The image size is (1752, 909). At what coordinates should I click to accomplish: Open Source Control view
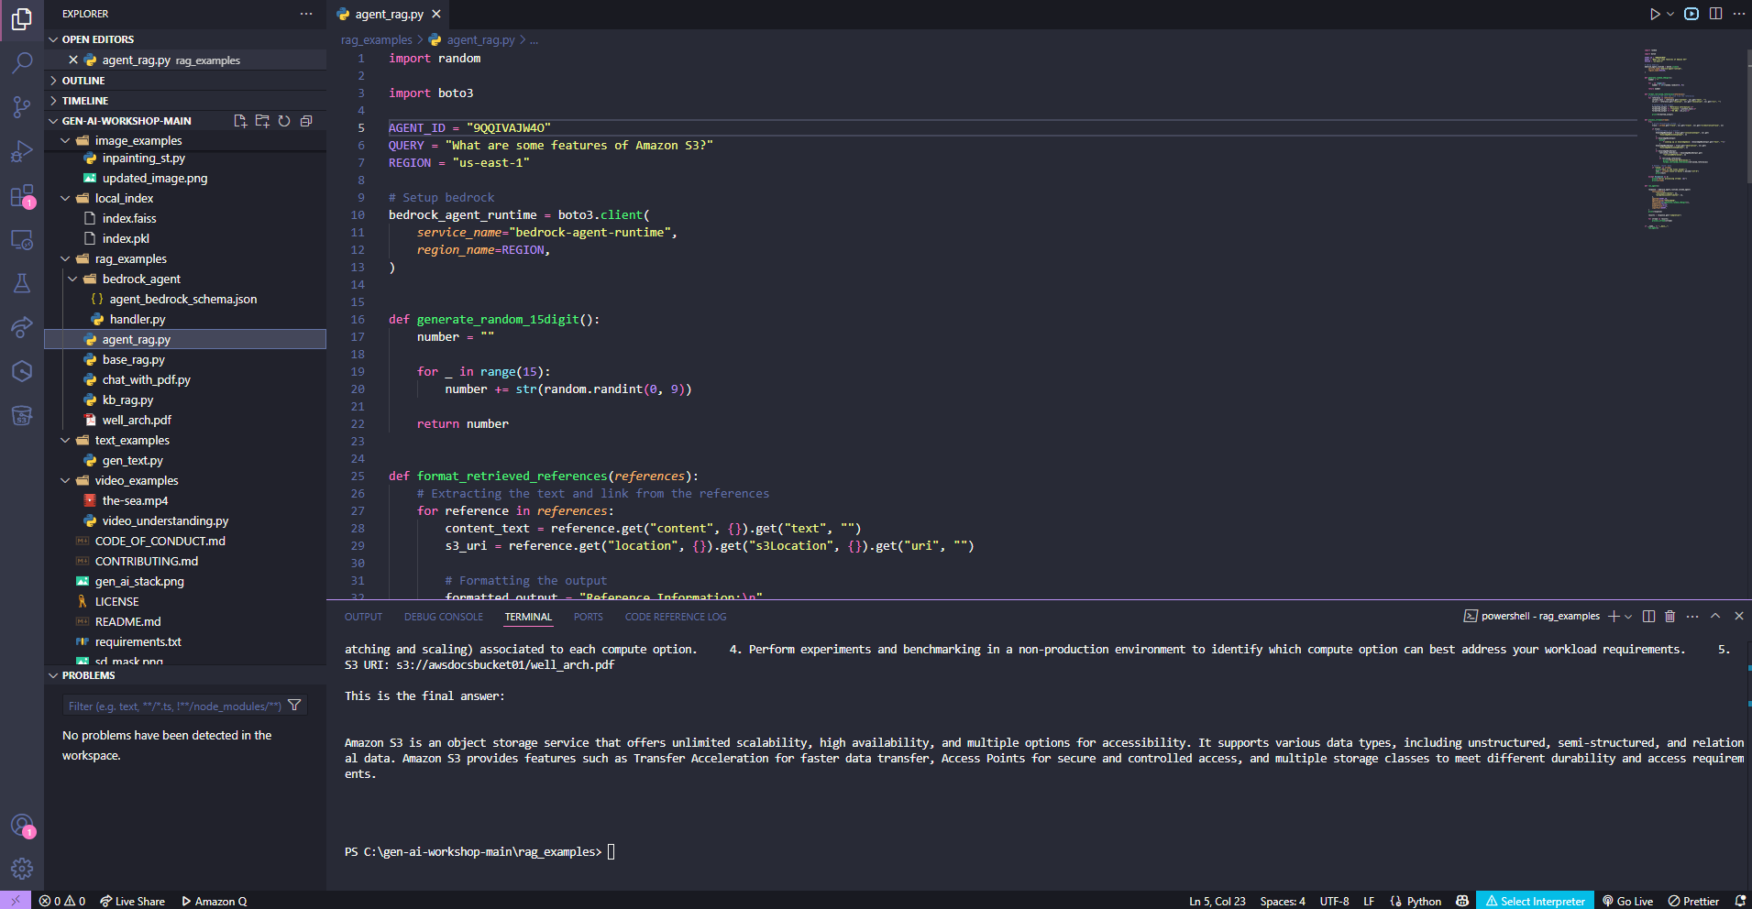[22, 107]
